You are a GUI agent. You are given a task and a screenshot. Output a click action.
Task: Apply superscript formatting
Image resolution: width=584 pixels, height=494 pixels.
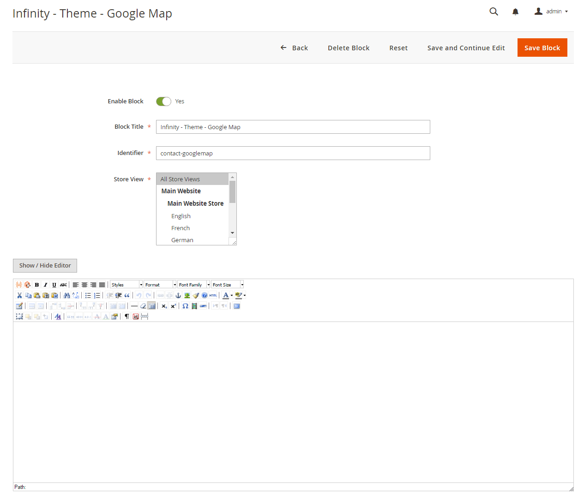(x=173, y=306)
